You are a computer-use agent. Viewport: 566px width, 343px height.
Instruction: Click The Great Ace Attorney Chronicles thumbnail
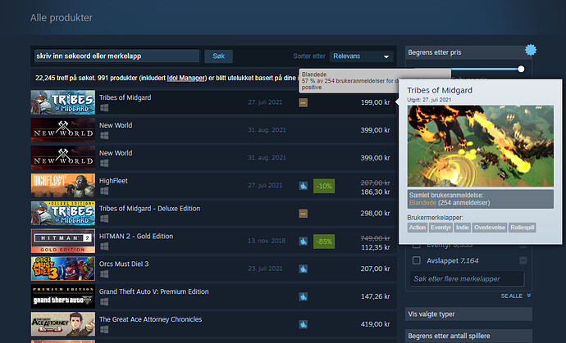[x=63, y=324]
